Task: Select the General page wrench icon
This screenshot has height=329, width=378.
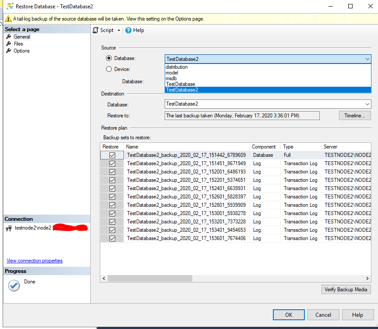Action: click(9, 37)
